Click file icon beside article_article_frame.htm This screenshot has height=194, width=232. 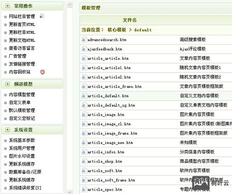pyautogui.click(x=84, y=87)
